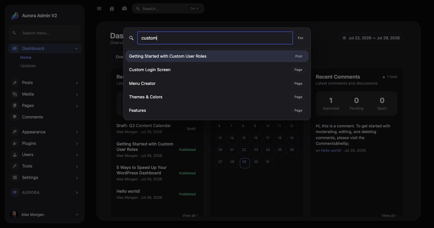The image size is (434, 228).
Task: Click the Posts pin icon
Action: coord(15,83)
